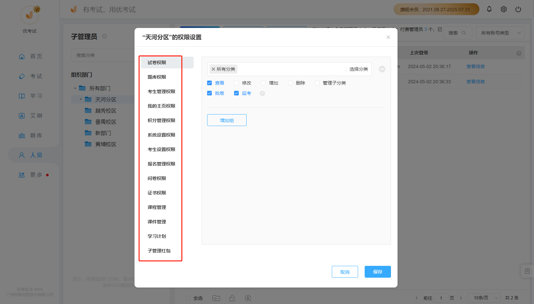Go to next page arrow
The height and width of the screenshot is (304, 534).
point(461,298)
